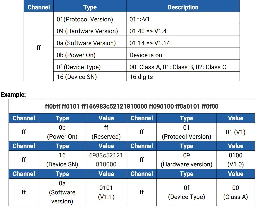The image size is (256, 207).
Task: Click the Channel column header
Action: [x=38, y=7]
